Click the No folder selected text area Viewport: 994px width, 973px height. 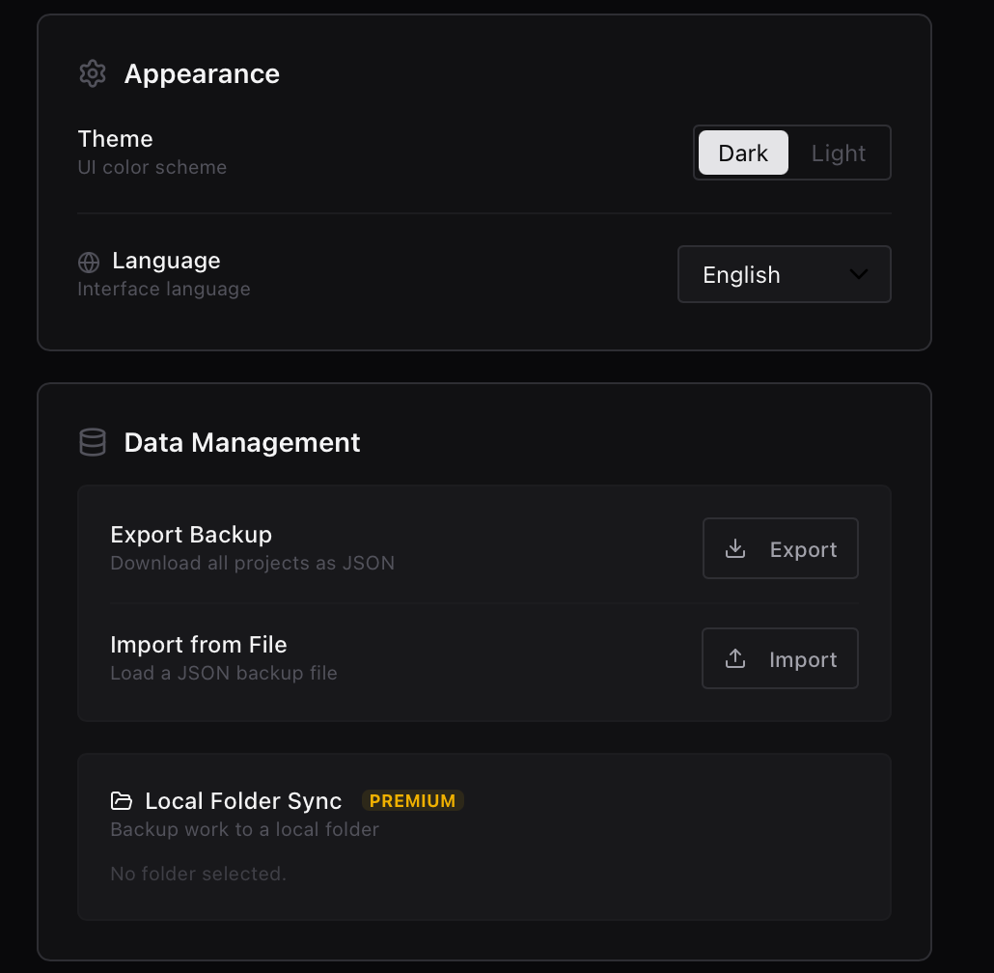(x=198, y=874)
